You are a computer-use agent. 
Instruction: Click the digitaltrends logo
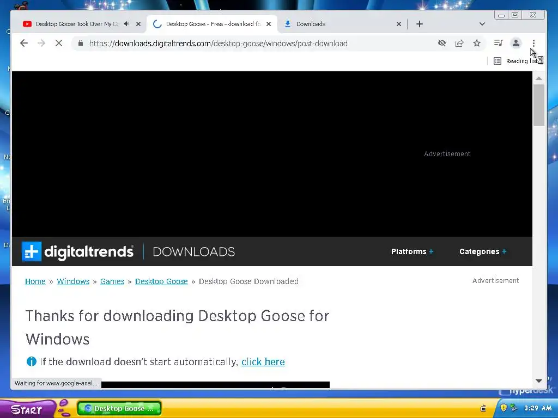click(77, 251)
